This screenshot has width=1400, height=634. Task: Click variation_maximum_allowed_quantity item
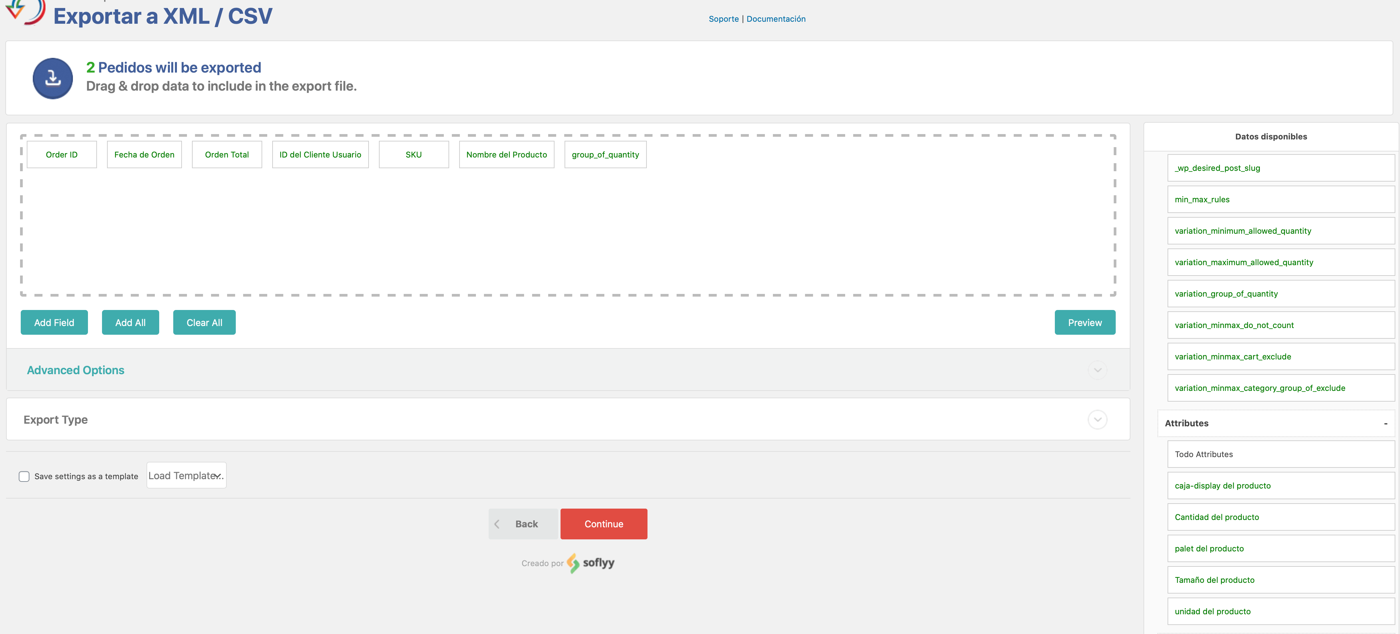click(x=1281, y=262)
